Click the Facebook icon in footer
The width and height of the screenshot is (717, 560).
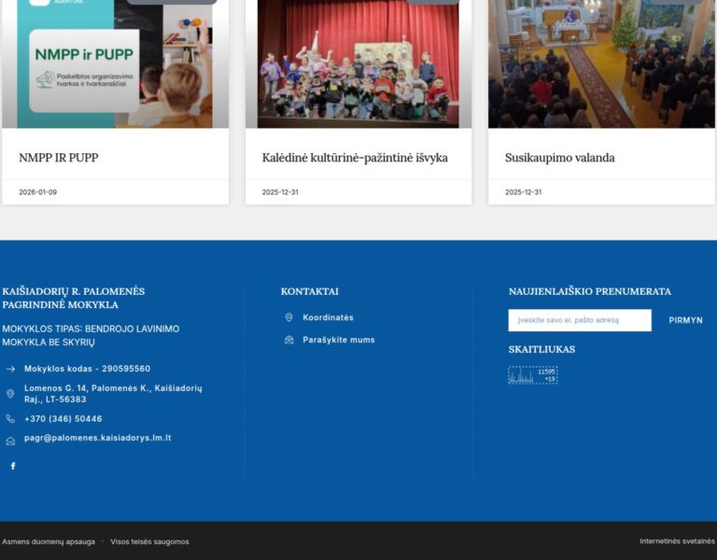pyautogui.click(x=13, y=466)
